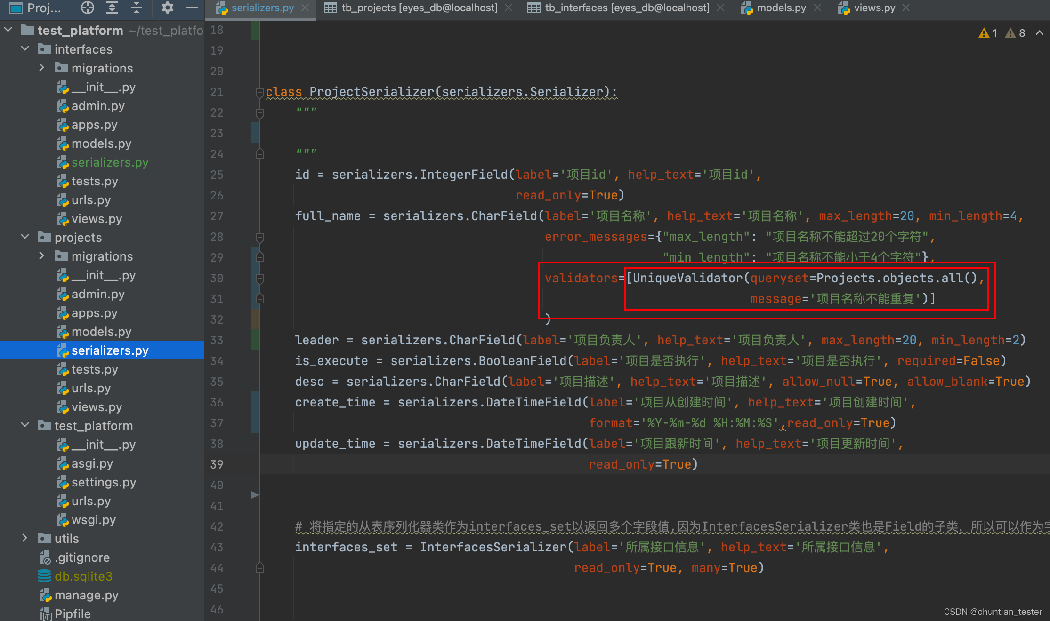Collapse the inspections popup with the chevron arrow

pyautogui.click(x=1040, y=33)
